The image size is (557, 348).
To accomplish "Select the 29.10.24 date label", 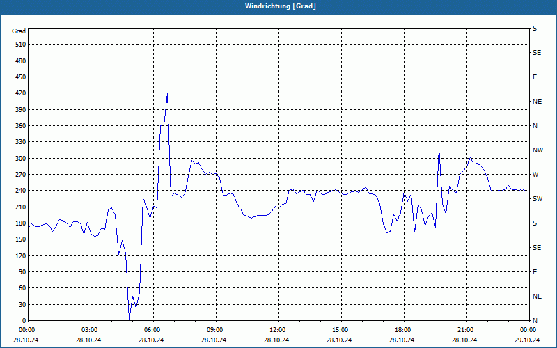I will tap(528, 340).
